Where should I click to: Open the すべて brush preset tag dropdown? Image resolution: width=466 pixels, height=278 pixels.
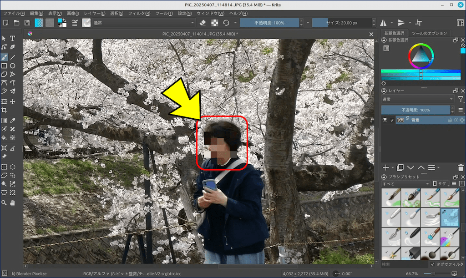coord(405,184)
